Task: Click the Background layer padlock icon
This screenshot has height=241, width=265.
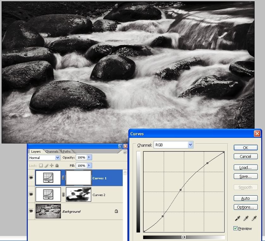Action: [x=116, y=211]
